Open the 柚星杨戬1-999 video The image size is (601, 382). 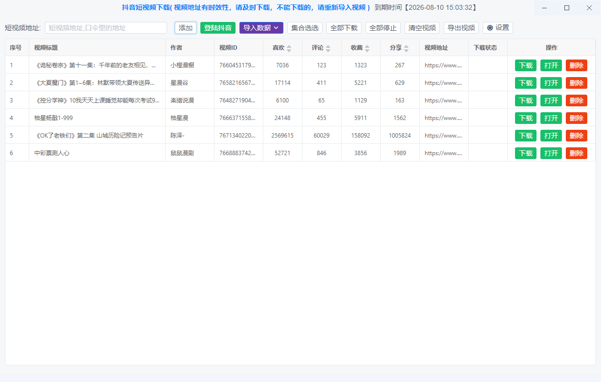tap(551, 118)
